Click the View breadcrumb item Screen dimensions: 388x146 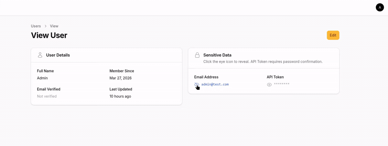click(54, 26)
